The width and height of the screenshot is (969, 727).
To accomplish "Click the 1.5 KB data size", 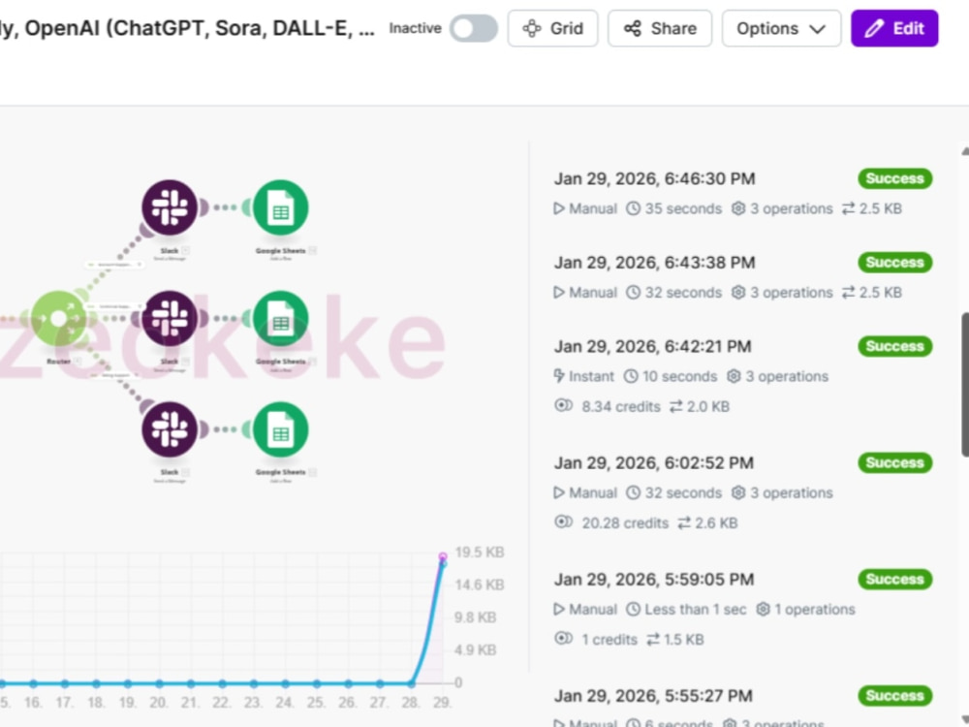I will [x=683, y=639].
